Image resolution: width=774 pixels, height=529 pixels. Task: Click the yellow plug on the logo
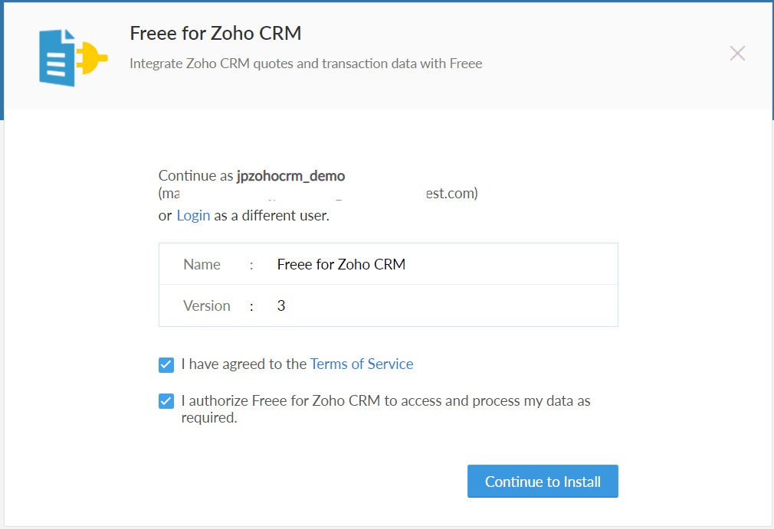[92, 57]
